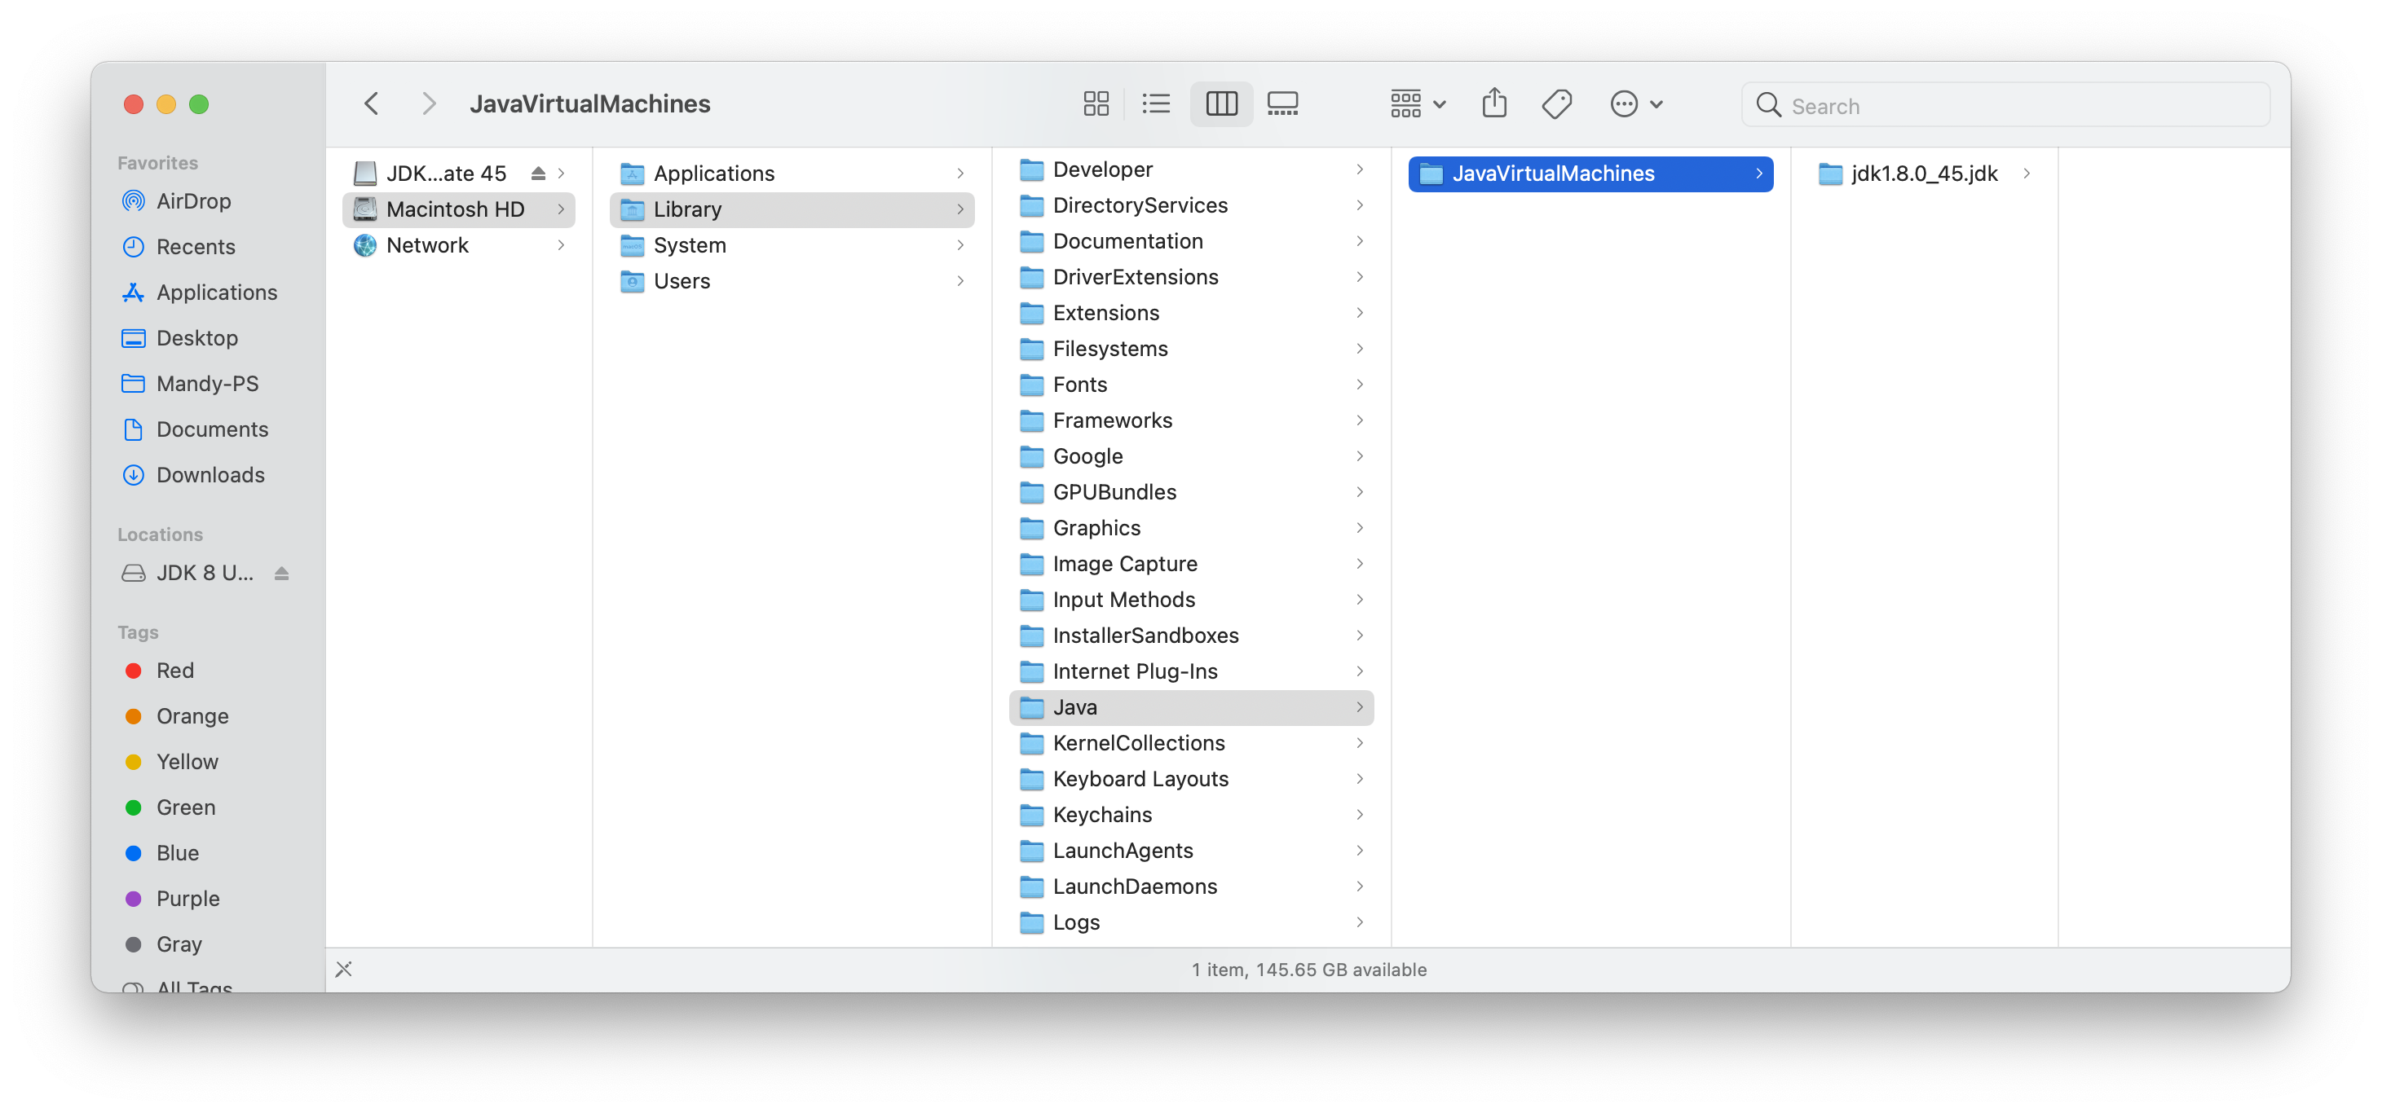This screenshot has height=1113, width=2382.
Task: Select the Users folder icon
Action: pyautogui.click(x=633, y=281)
